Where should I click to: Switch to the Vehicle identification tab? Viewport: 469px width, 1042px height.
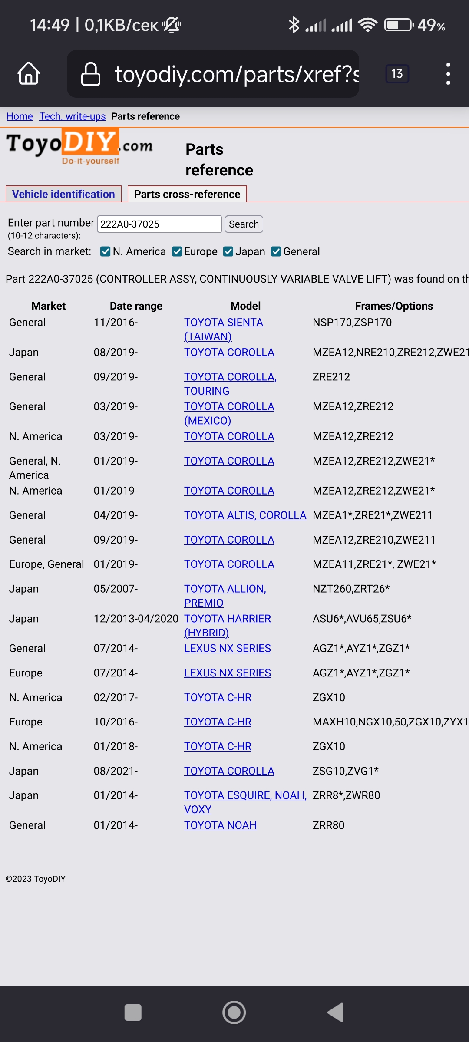pos(63,194)
